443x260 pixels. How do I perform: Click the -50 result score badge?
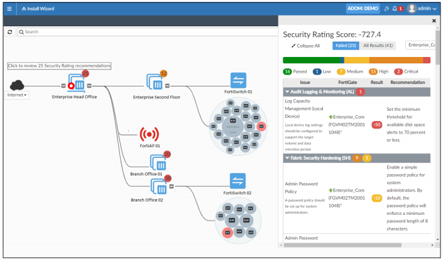click(x=376, y=125)
